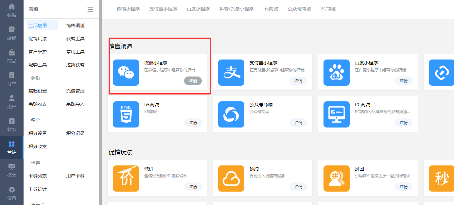Open 积分设置 in the submenu
The image size is (454, 205).
click(x=38, y=133)
